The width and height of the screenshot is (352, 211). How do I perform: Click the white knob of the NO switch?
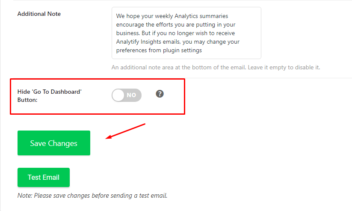coord(118,95)
